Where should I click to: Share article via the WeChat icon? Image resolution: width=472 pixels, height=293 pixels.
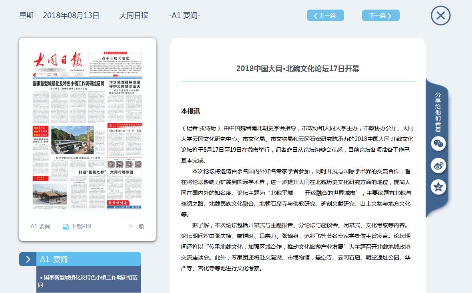pos(438,144)
